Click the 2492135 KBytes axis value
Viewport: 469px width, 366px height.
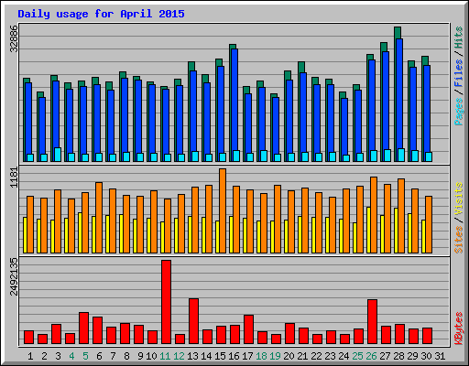pos(14,277)
